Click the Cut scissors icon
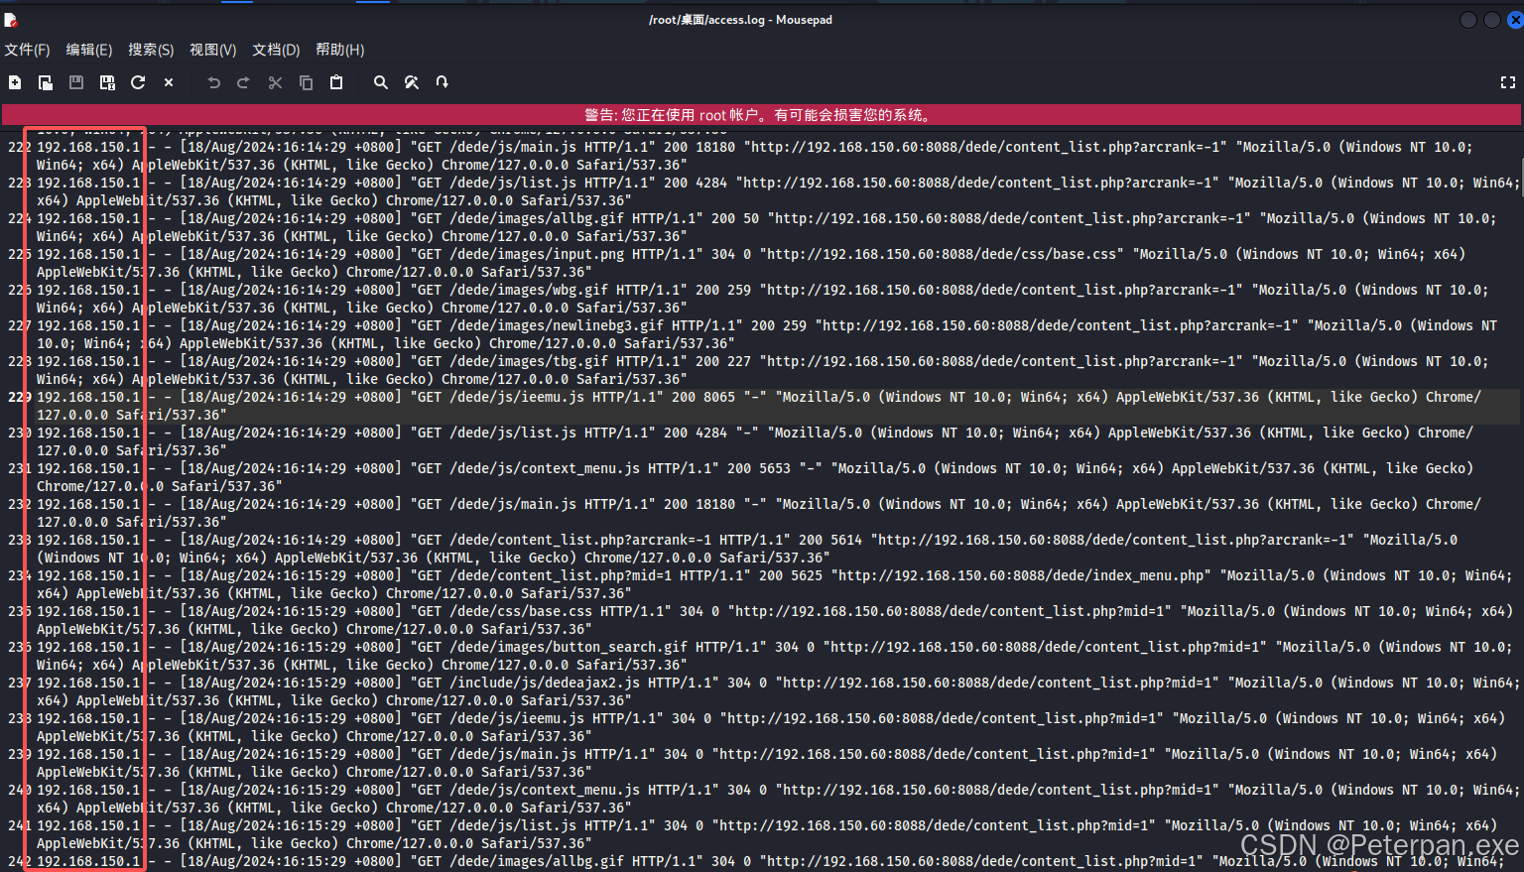 (275, 83)
